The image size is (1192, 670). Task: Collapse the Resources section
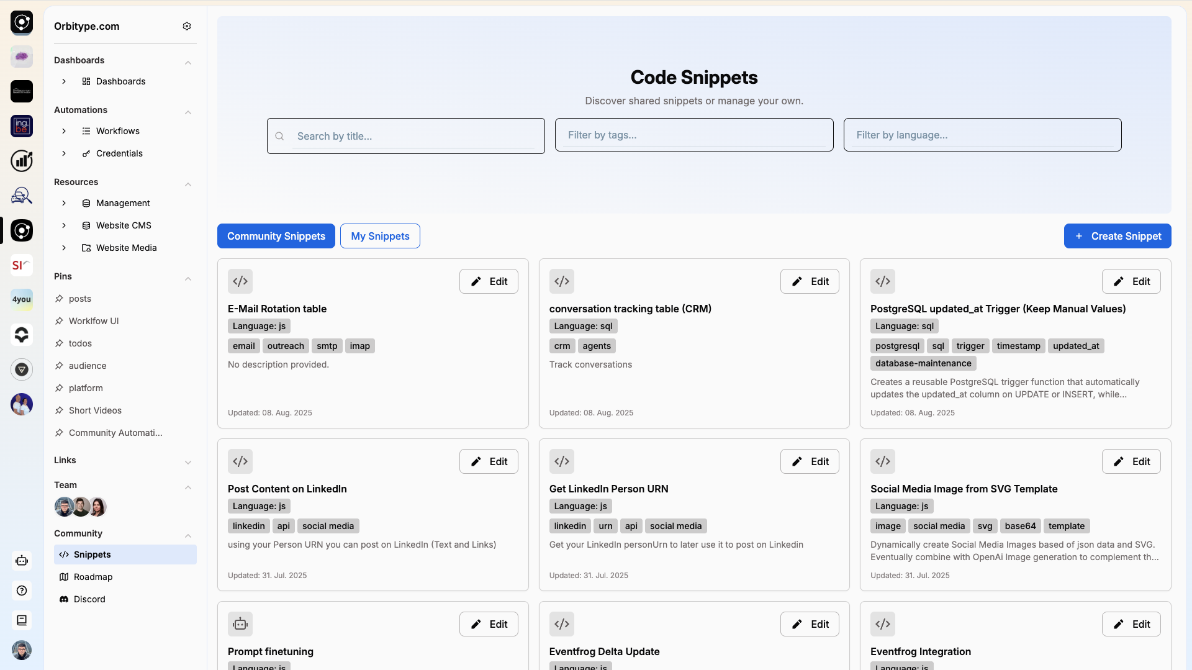click(x=188, y=184)
